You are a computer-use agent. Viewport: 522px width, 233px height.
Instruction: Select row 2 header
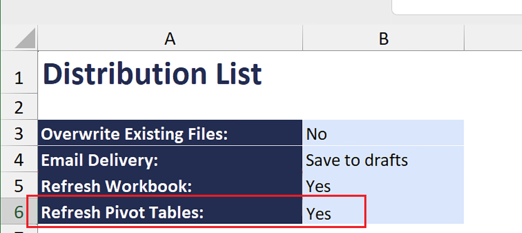coord(19,107)
